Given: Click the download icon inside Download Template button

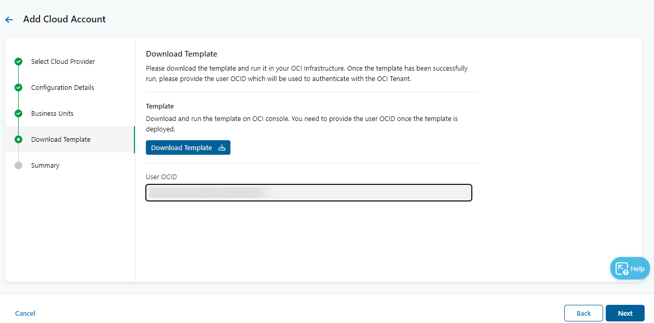Looking at the screenshot, I should (222, 147).
